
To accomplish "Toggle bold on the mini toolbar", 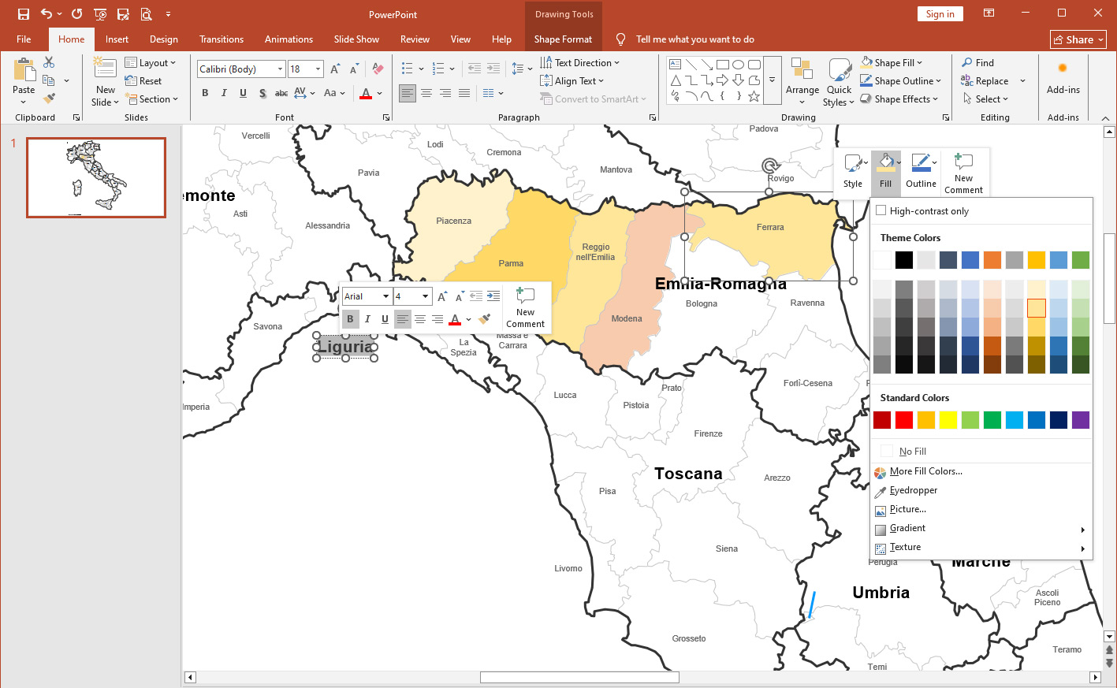I will point(350,318).
